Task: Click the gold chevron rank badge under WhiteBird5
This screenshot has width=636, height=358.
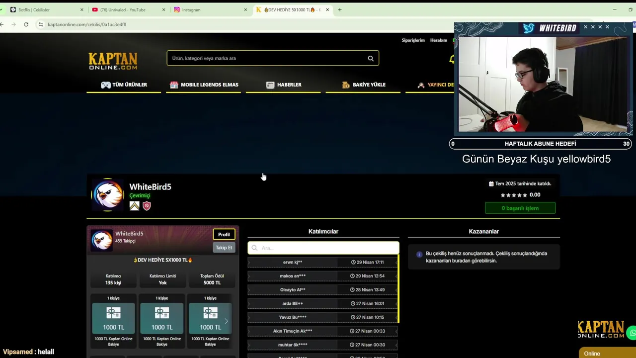Action: [135, 206]
